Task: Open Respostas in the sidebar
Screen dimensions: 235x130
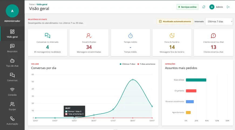Action: 12,48
